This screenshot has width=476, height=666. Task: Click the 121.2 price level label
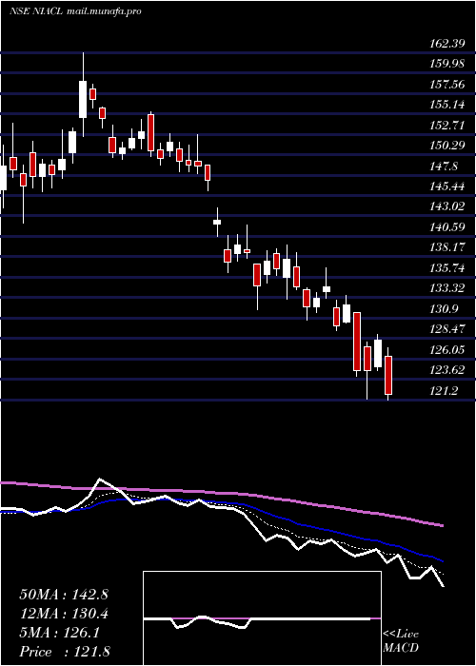point(445,390)
